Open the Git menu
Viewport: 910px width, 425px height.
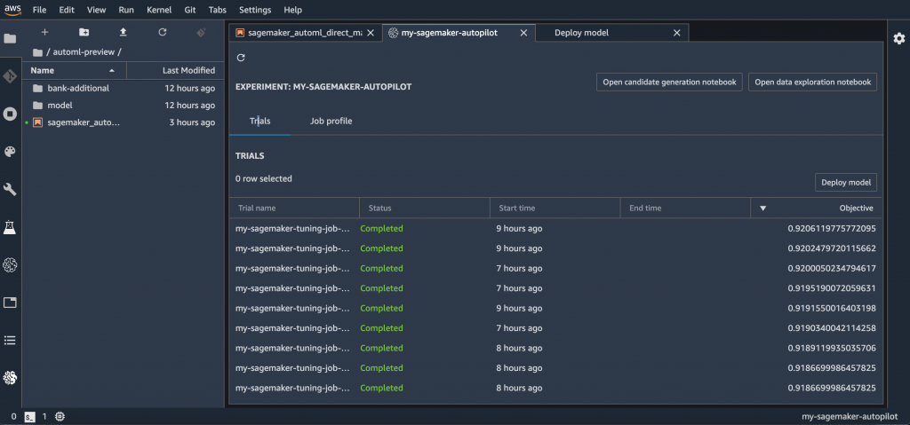coord(192,10)
